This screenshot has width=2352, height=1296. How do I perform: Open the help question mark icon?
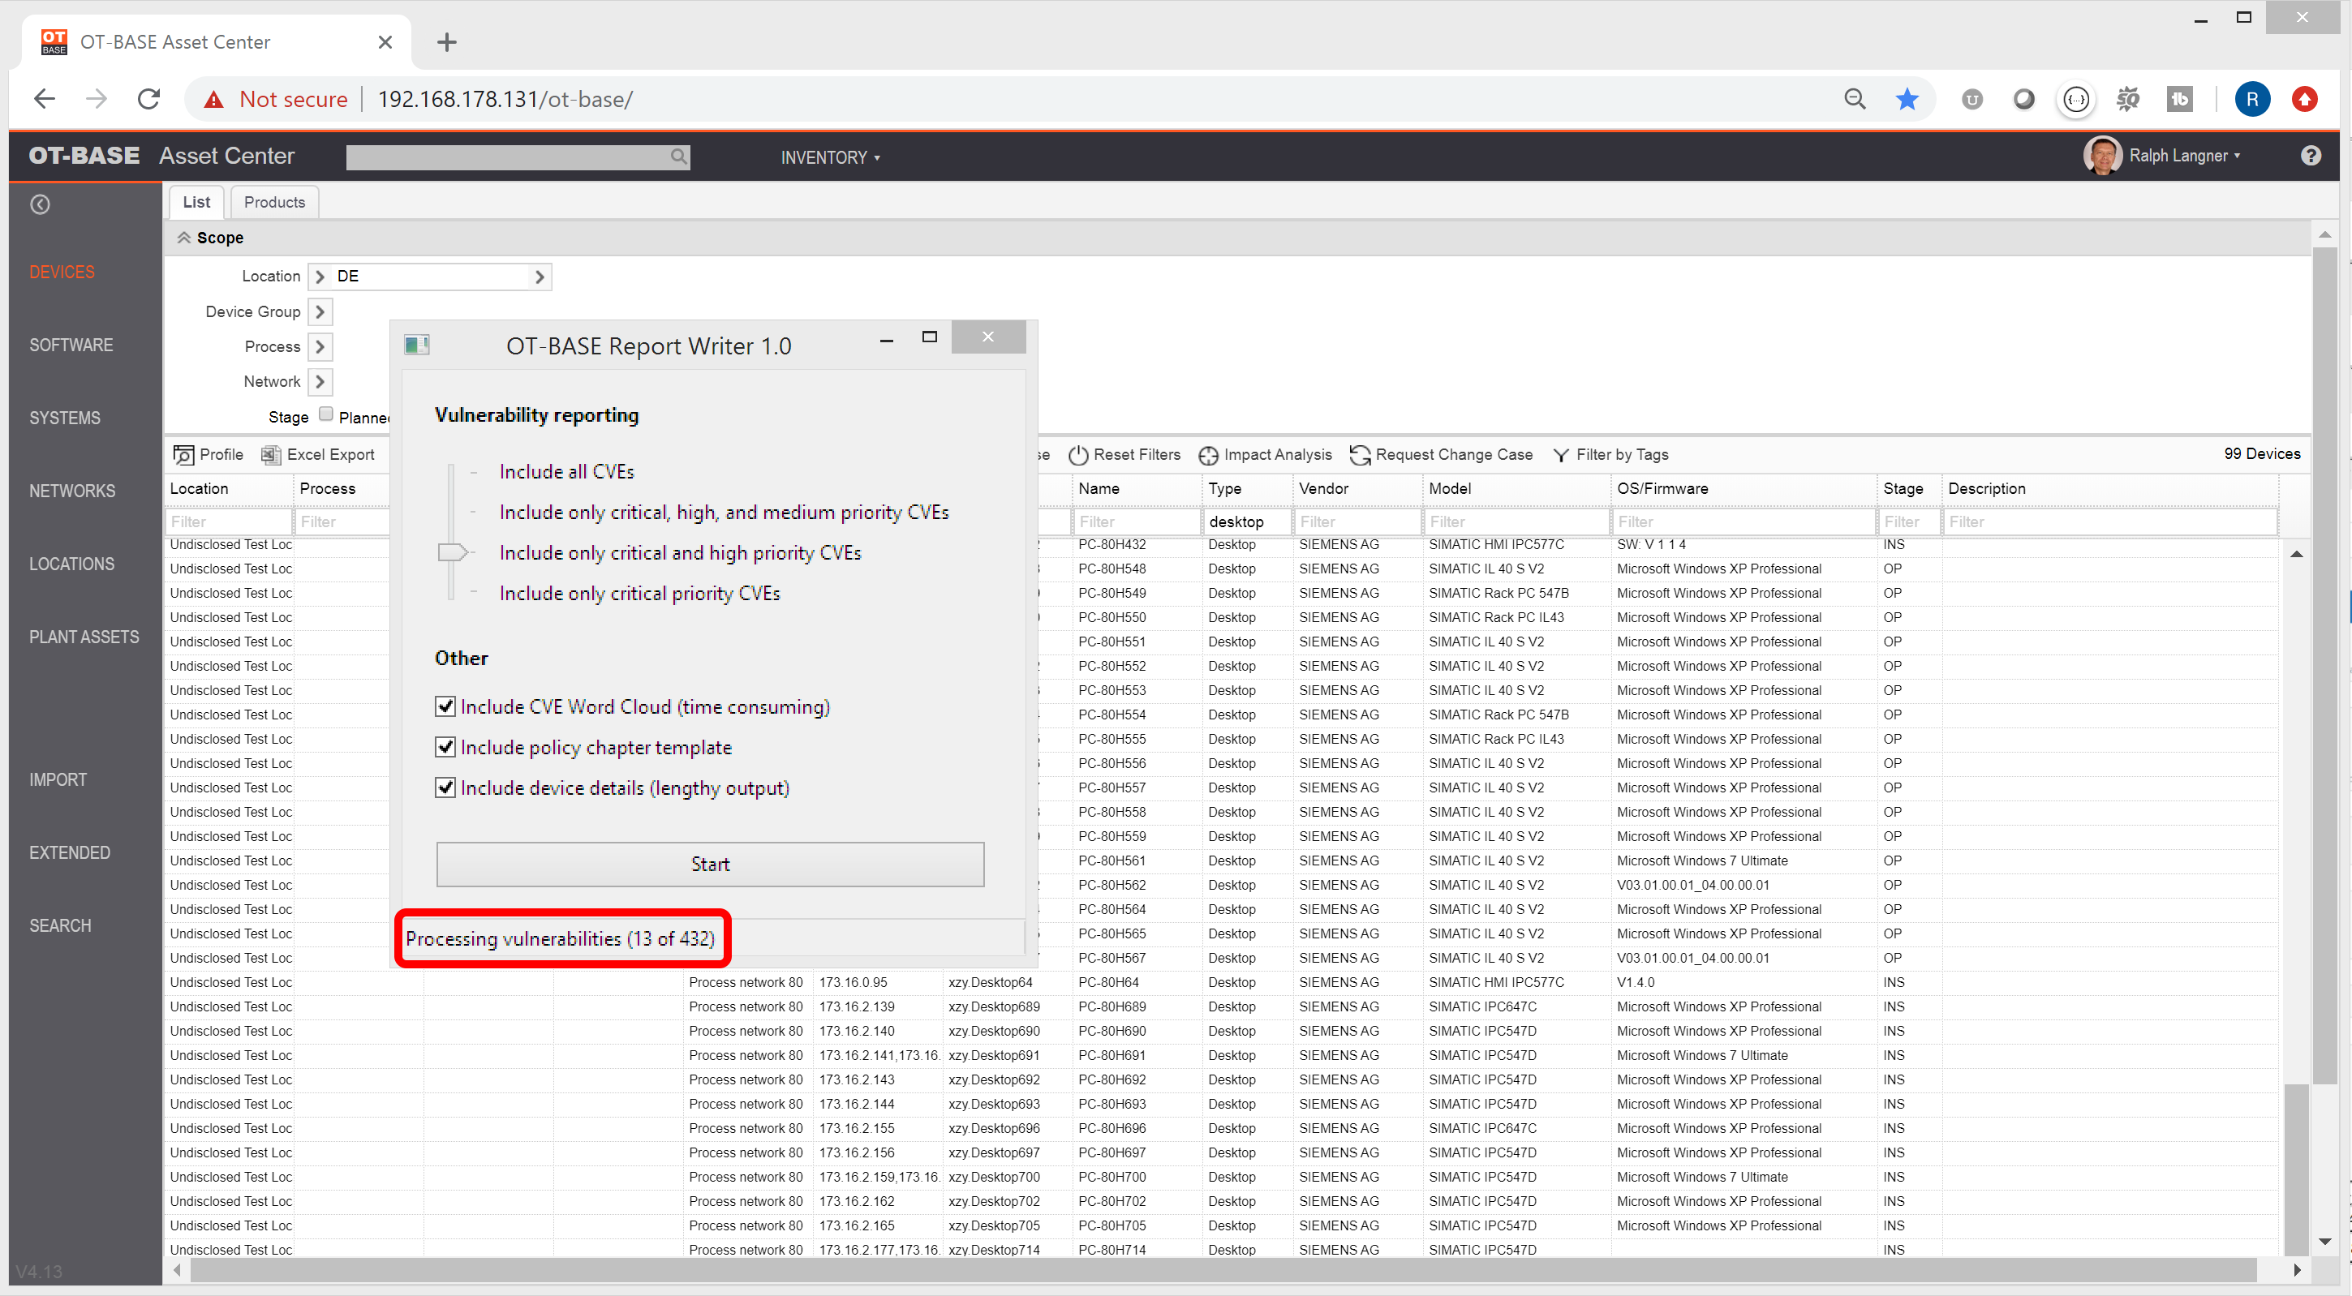[x=2310, y=156]
